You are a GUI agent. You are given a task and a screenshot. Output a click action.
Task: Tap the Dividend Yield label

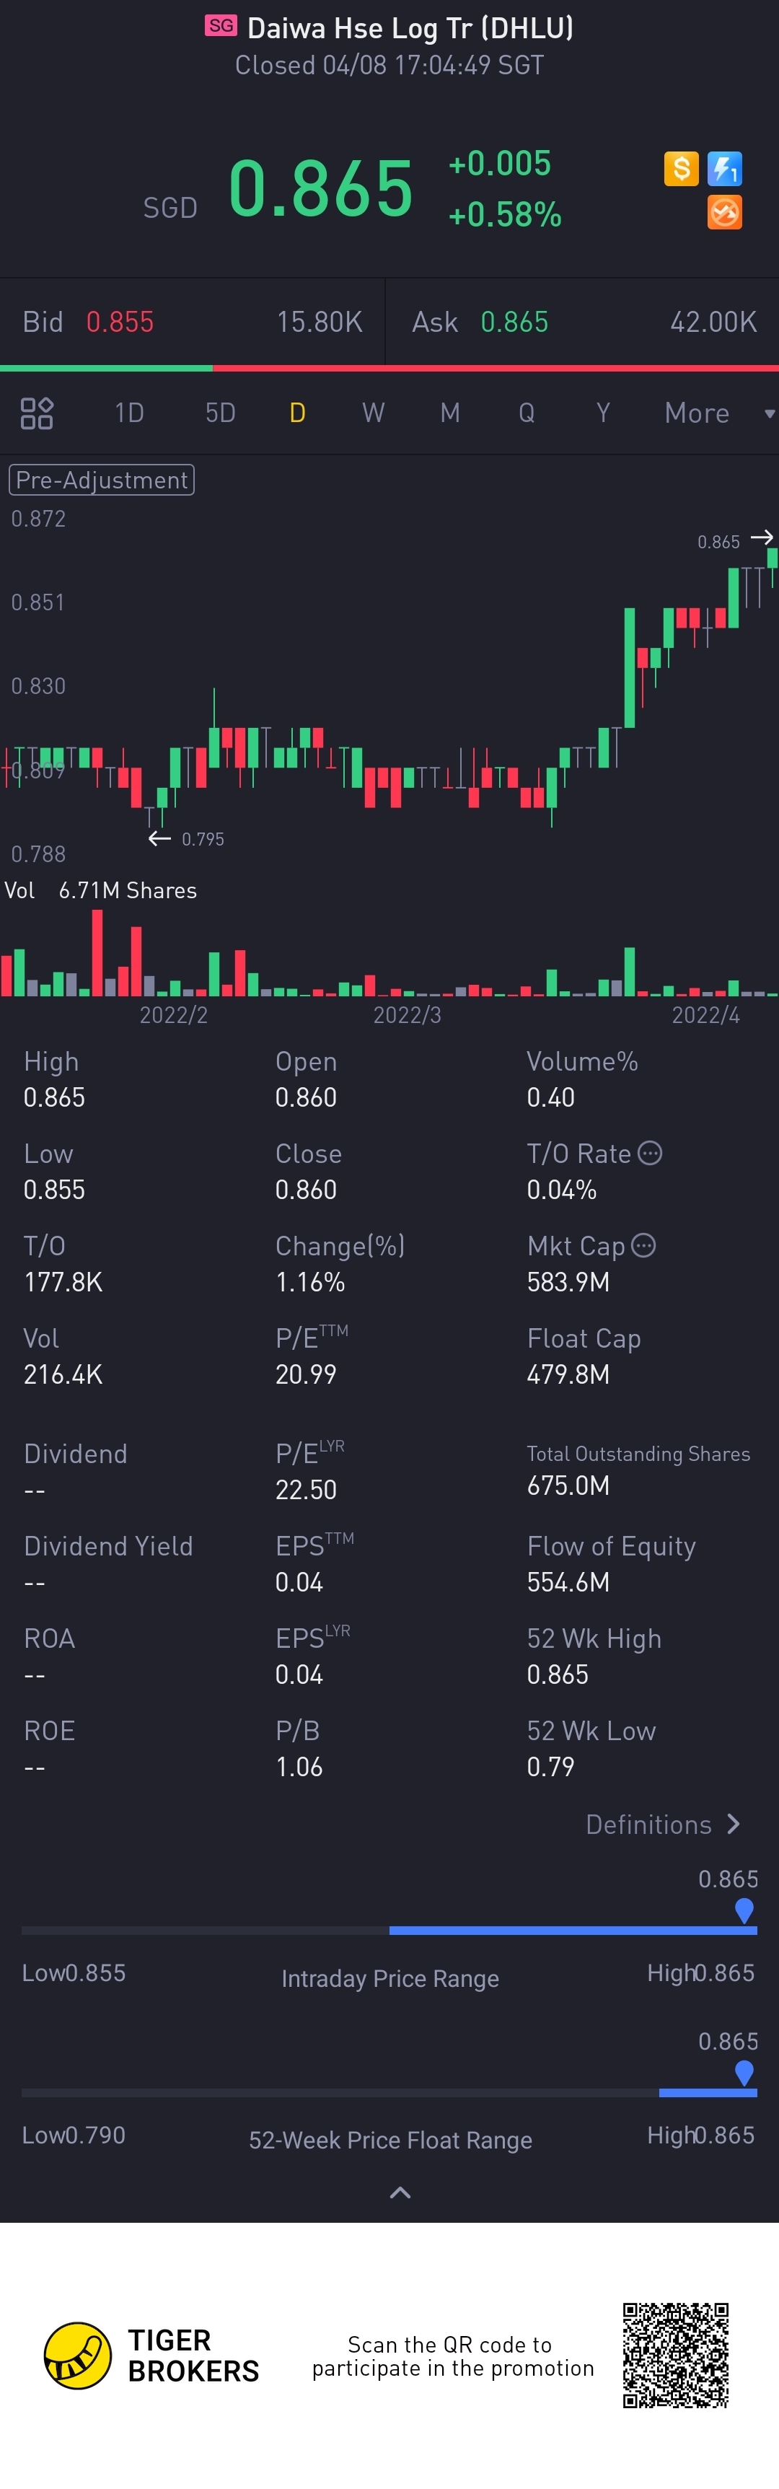click(108, 1546)
